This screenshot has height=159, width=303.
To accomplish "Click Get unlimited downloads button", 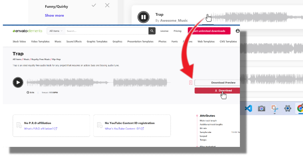I will click(x=209, y=31).
